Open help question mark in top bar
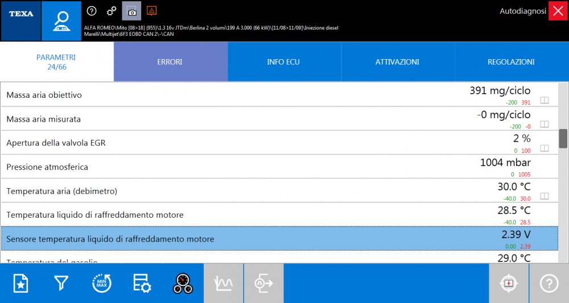569x303 pixels. (x=92, y=11)
